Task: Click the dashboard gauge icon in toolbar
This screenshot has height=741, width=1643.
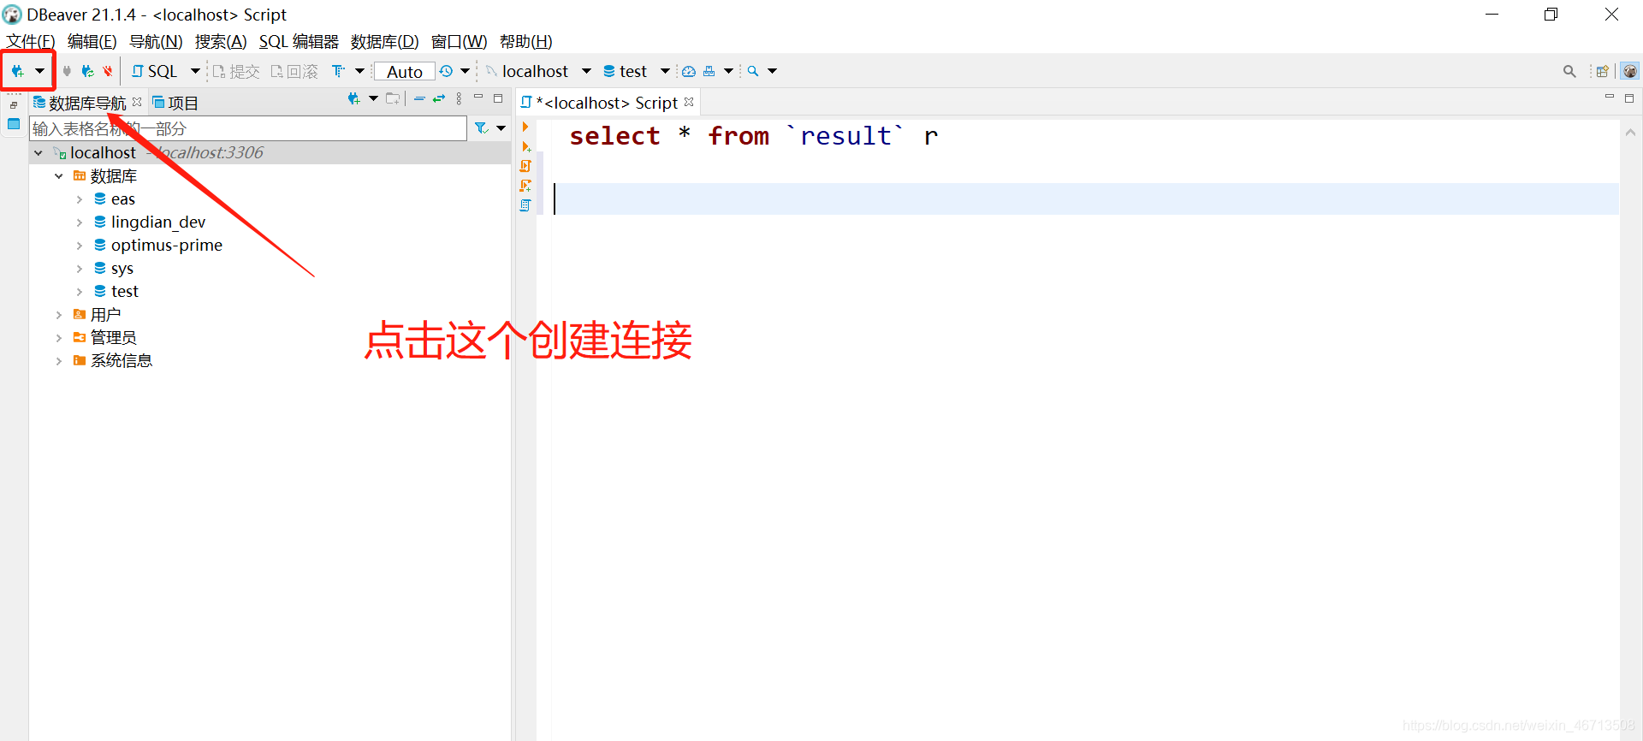Action: (689, 71)
